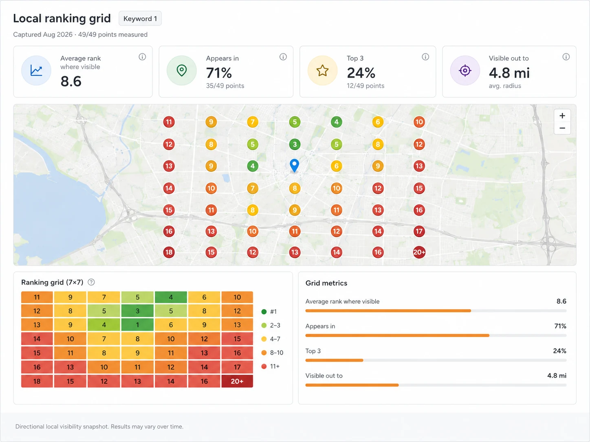Click the Local ranking grid title
Image resolution: width=590 pixels, height=442 pixels.
coord(62,18)
